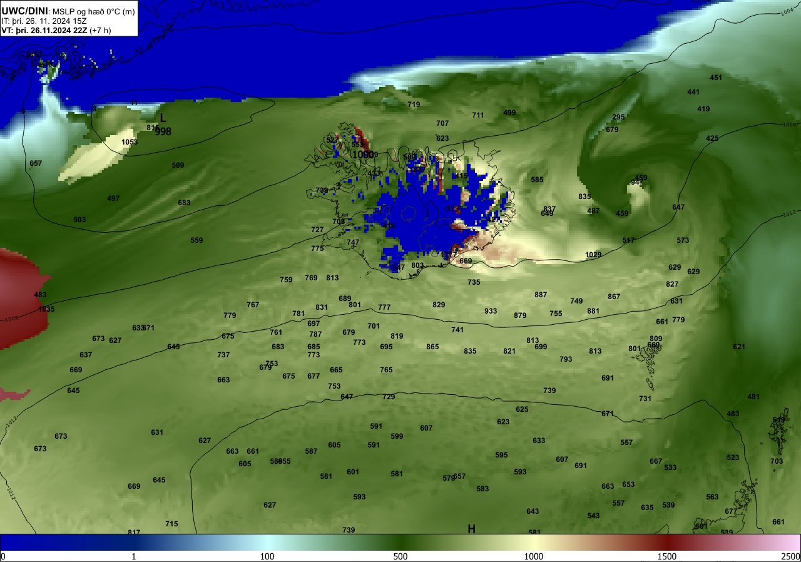Click the 775 height value
The height and width of the screenshot is (562, 801).
(317, 248)
